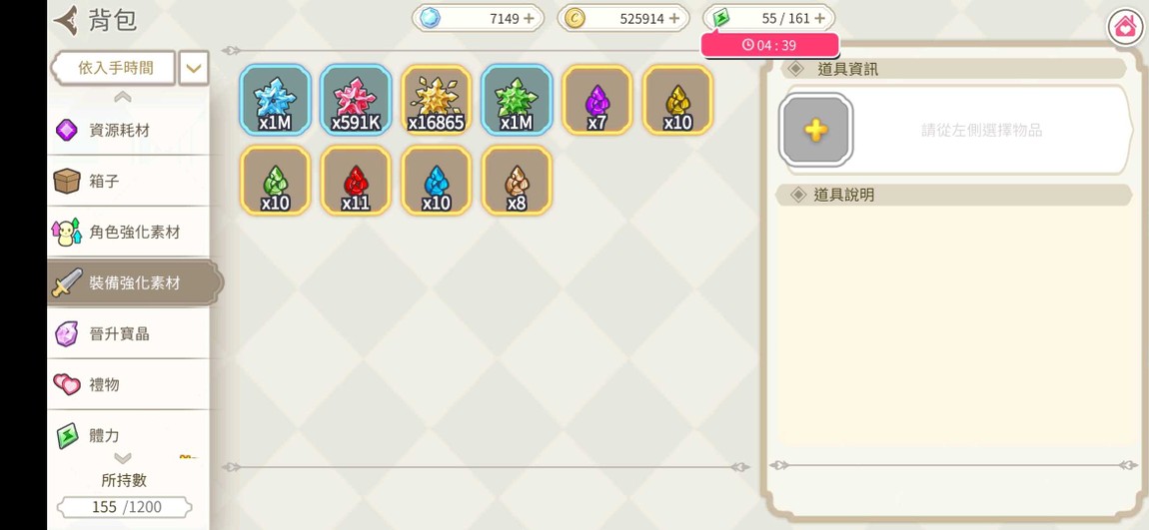Click the empty item slot plus placeholder
The width and height of the screenshot is (1149, 530).
tap(815, 131)
